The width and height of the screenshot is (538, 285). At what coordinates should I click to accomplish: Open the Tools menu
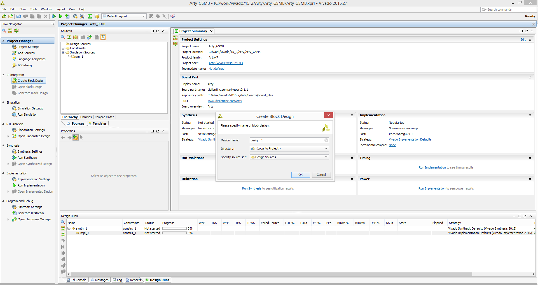[34, 9]
